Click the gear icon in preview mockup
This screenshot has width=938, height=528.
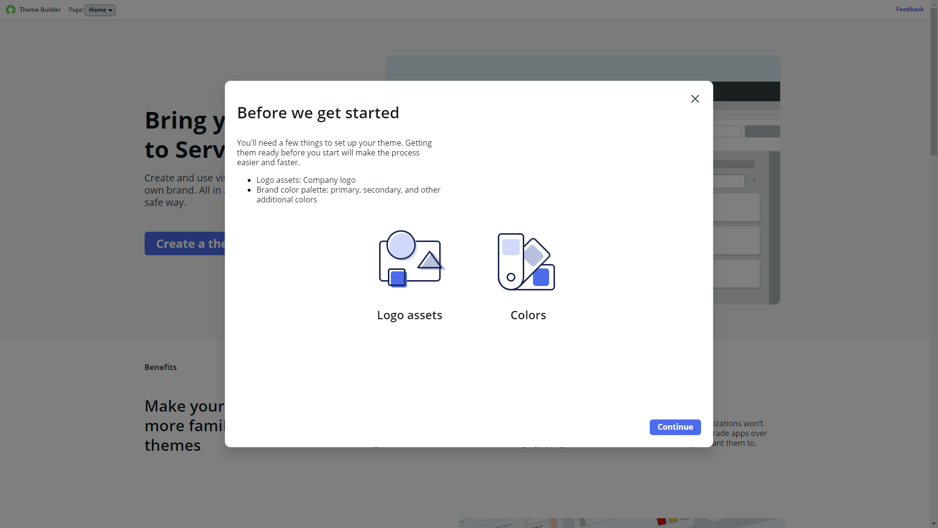754,180
